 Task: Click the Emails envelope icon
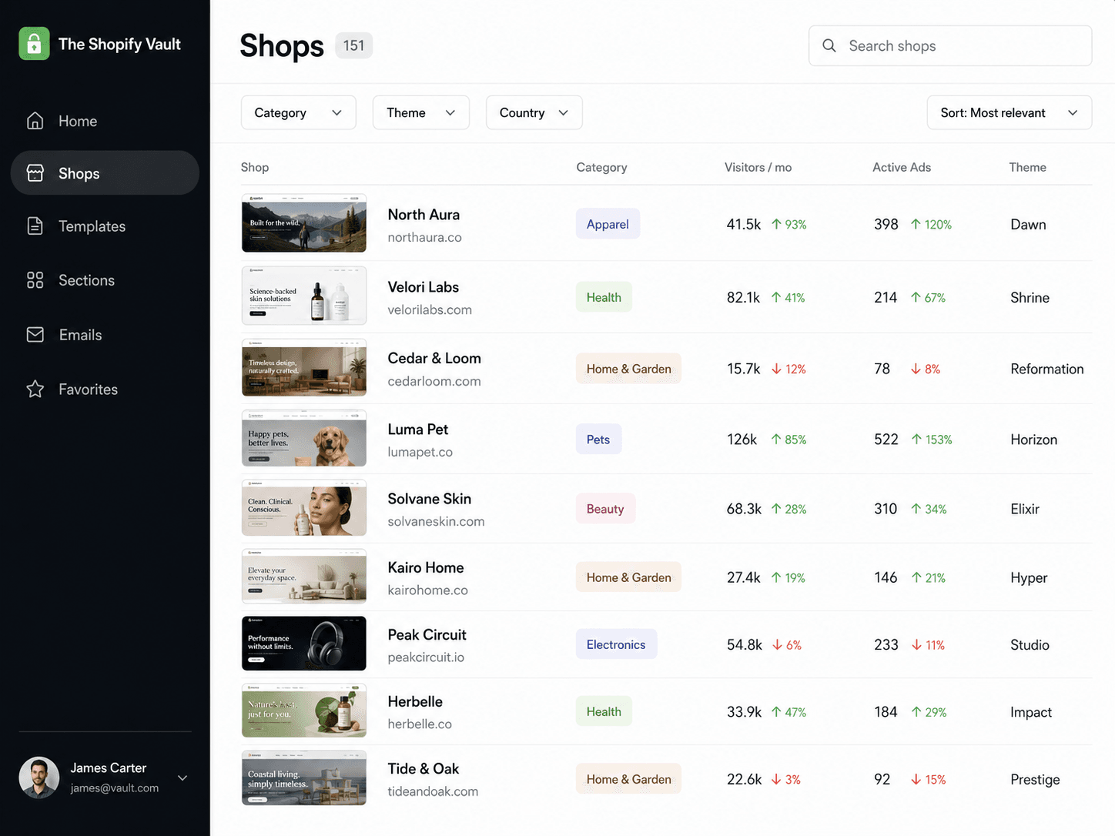pos(35,335)
